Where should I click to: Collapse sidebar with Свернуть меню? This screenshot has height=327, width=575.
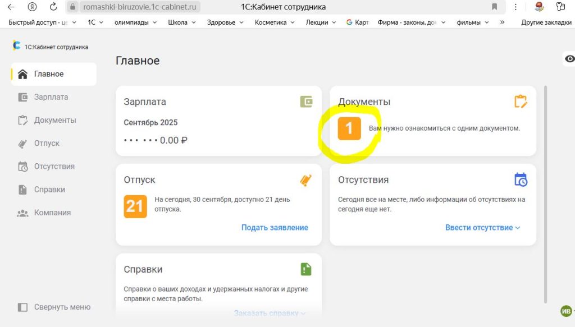(x=54, y=307)
